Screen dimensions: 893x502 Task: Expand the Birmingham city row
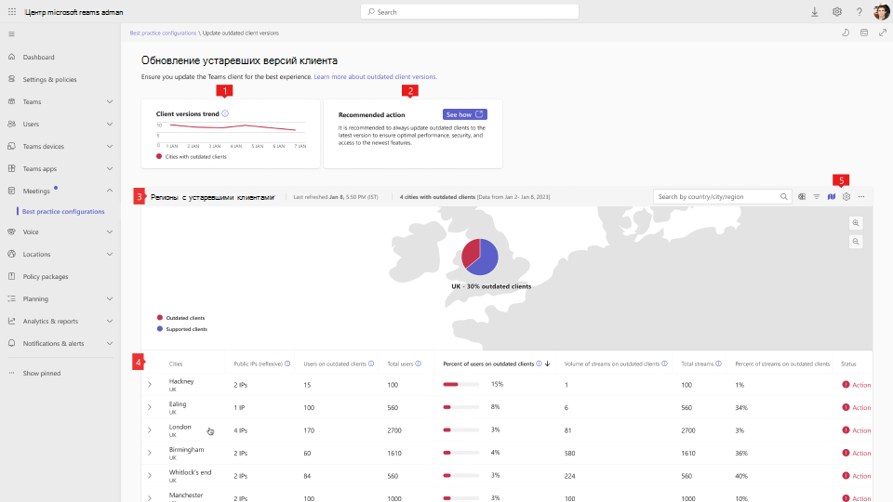coord(150,453)
